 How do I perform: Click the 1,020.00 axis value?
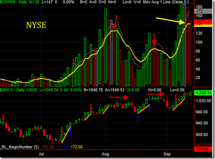point(203,101)
